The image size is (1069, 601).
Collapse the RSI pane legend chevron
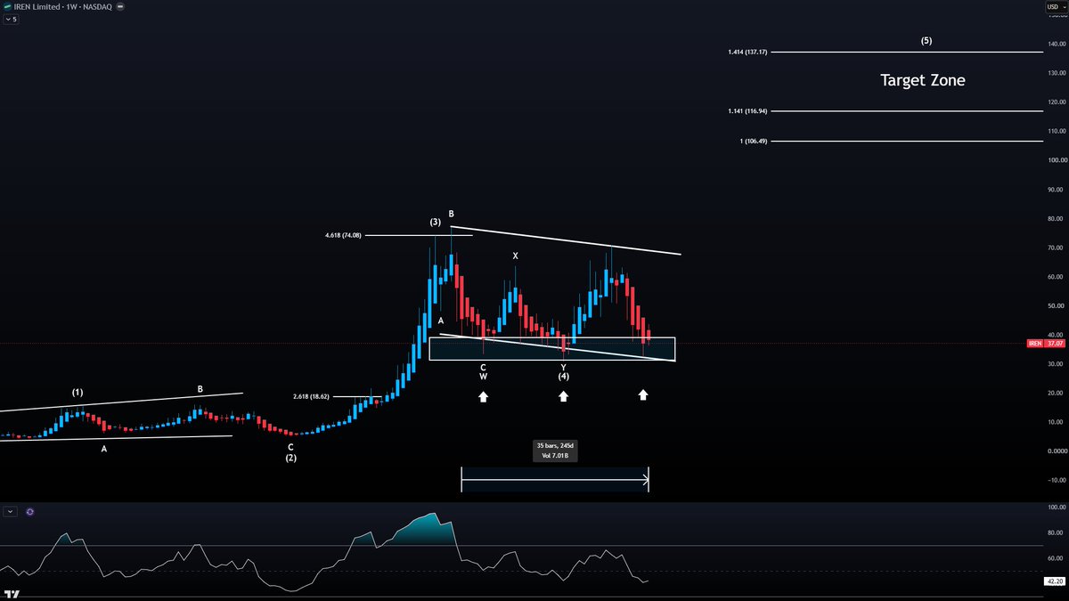(11, 512)
